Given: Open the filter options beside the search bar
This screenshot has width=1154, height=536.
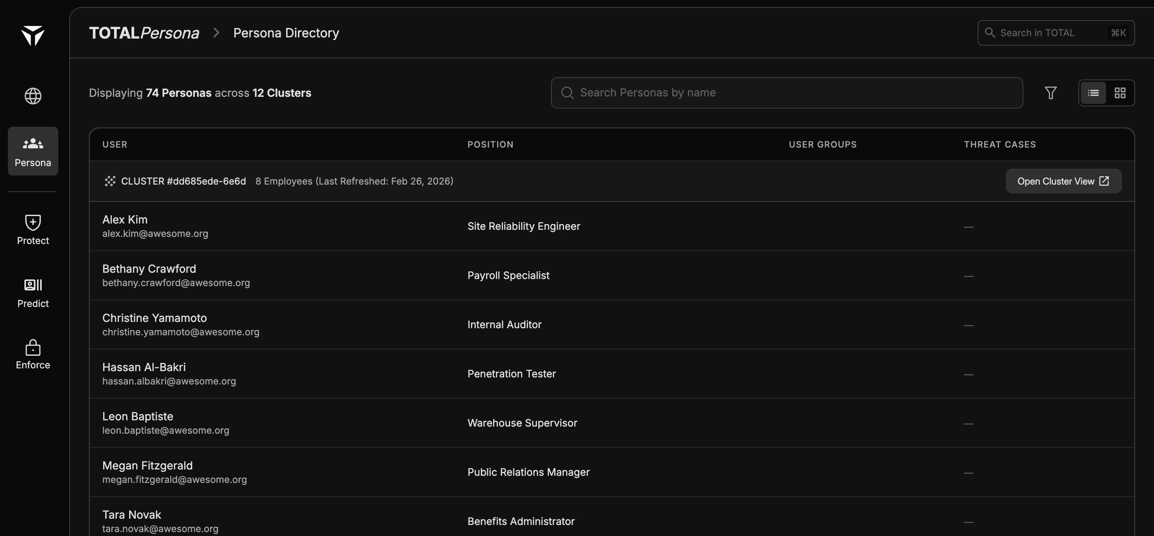Looking at the screenshot, I should [1051, 93].
